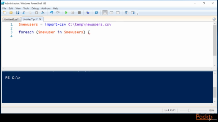Open the View menu
The width and height of the screenshot is (218, 122).
coord(18,8)
